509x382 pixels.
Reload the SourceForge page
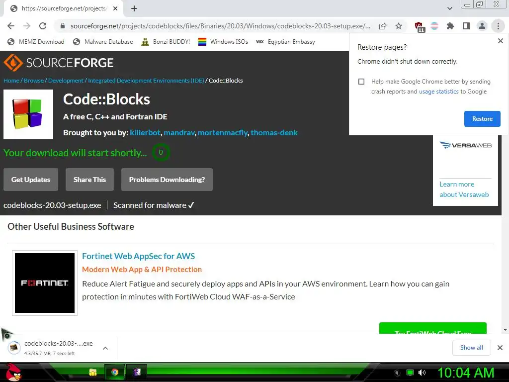tap(43, 26)
